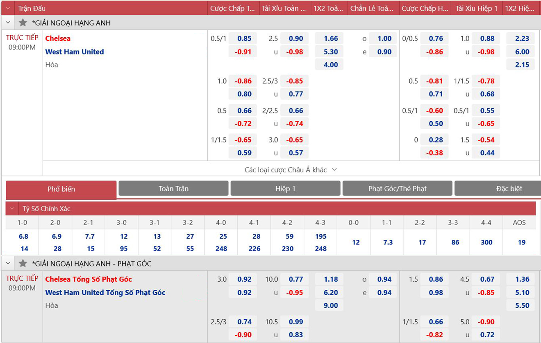Viewport: 541px width, 343px height.
Task: Toggle the Trận Đấu header chevron
Action: pos(8,8)
